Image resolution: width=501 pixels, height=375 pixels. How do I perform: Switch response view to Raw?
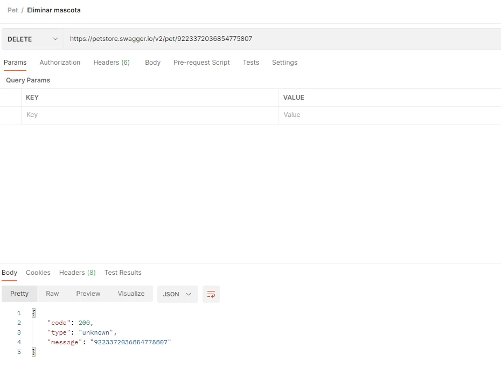(x=52, y=294)
